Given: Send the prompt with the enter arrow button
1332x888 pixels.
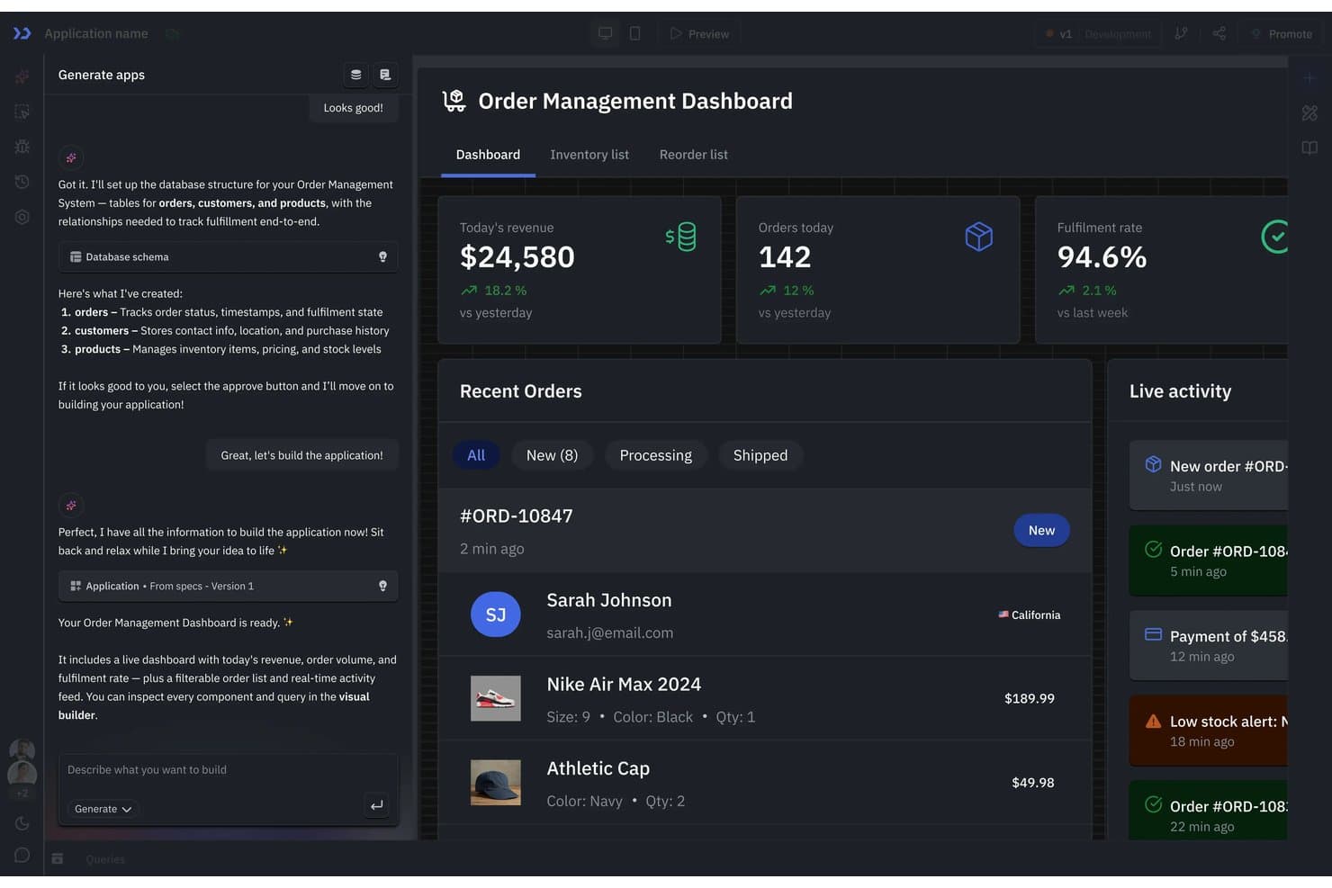Looking at the screenshot, I should [376, 805].
